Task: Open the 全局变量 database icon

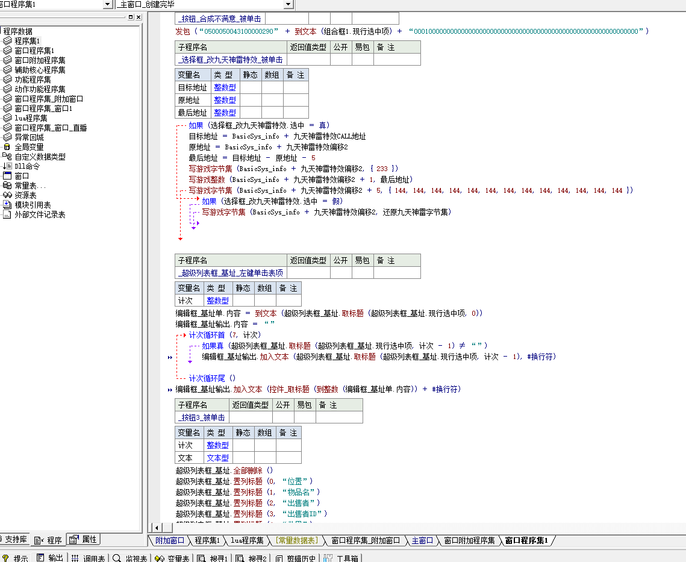Action: point(7,147)
